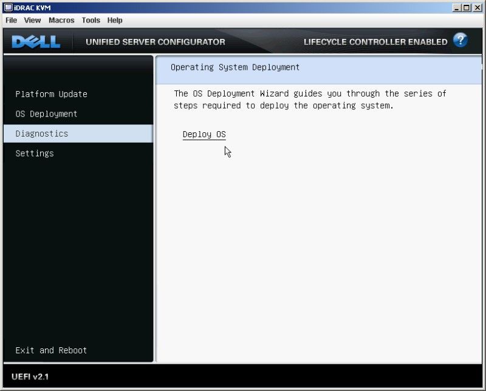Maximize the iDRAC KVM window

pyautogui.click(x=466, y=8)
